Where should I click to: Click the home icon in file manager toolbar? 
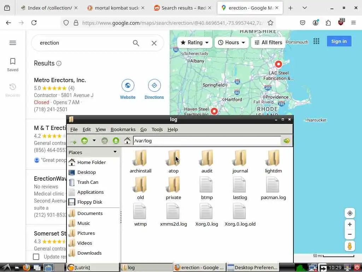127,141
